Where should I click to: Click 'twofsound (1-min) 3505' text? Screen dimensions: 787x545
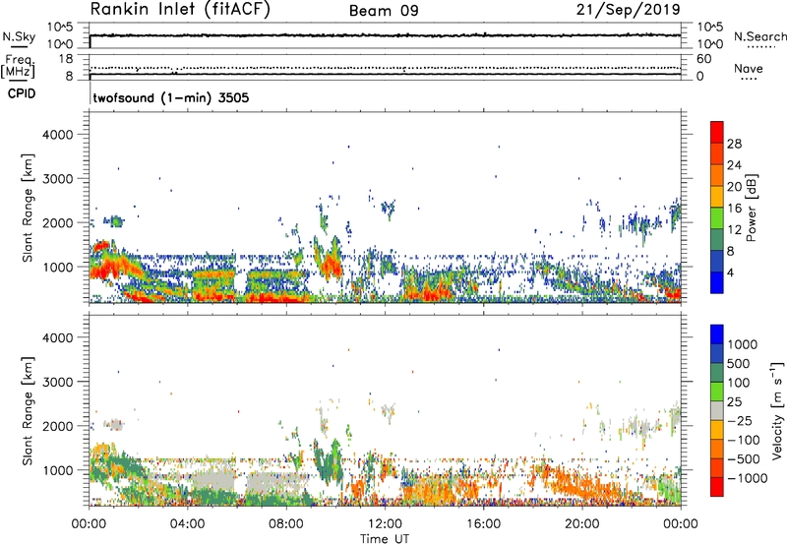click(171, 97)
